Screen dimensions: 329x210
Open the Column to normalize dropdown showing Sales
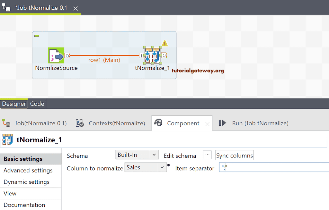click(145, 167)
